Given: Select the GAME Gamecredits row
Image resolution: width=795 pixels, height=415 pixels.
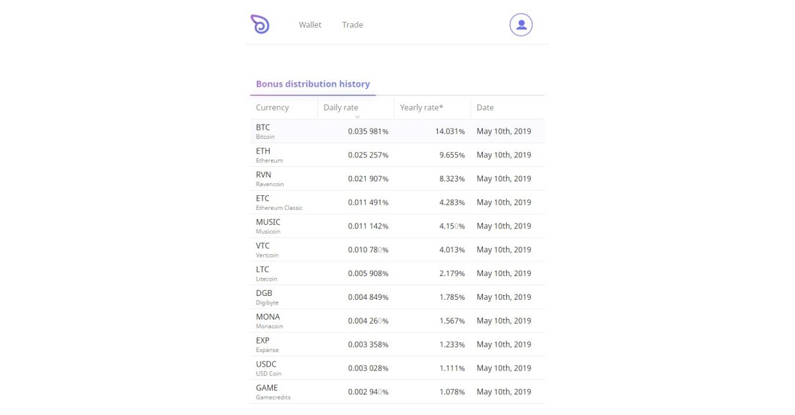Looking at the screenshot, I should [396, 391].
